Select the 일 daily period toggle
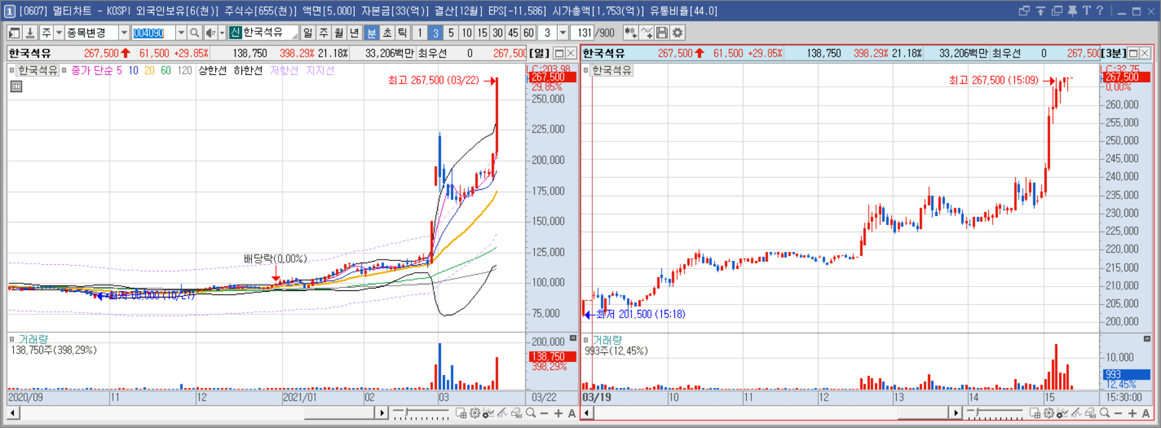 tap(307, 33)
